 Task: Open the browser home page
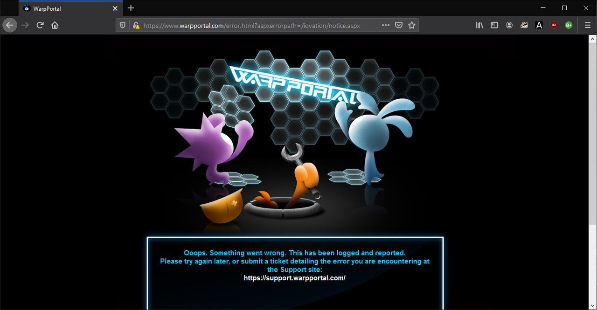coord(55,25)
